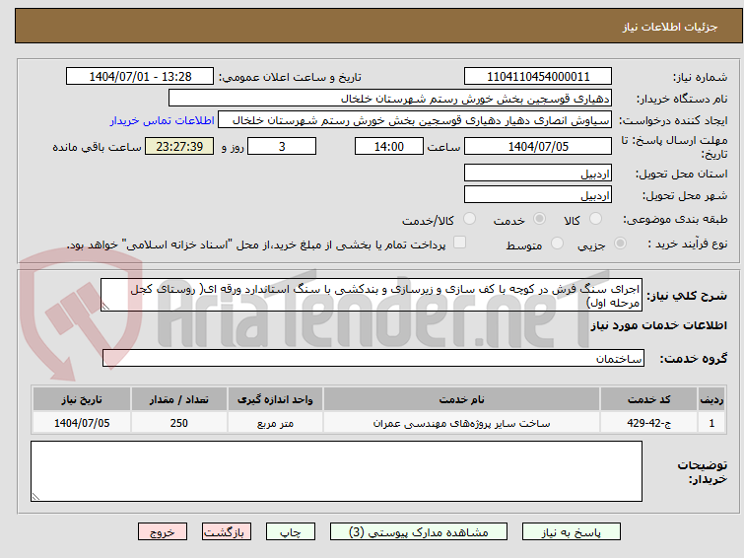Viewport: 744px width, 558px height.
Task: Click the تعداد / مقدار column header
Action: click(x=179, y=399)
